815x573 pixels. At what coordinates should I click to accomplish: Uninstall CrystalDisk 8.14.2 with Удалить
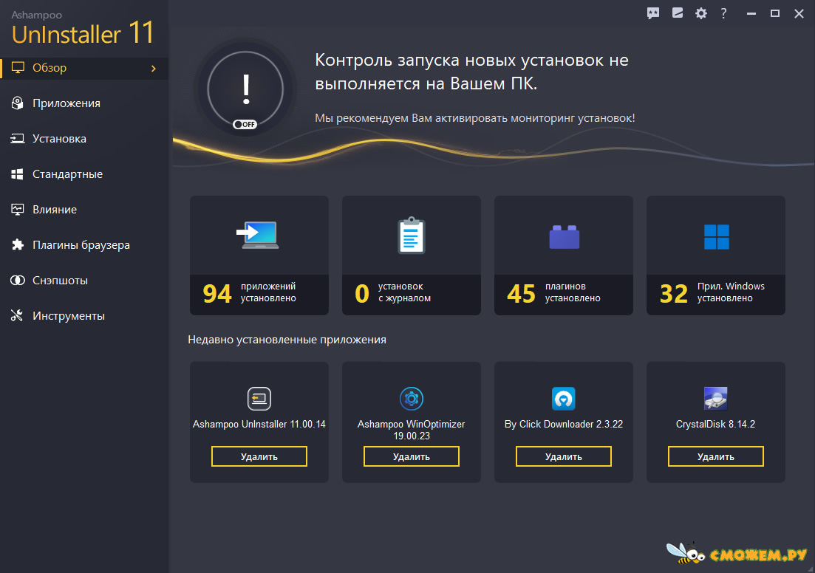pyautogui.click(x=716, y=456)
